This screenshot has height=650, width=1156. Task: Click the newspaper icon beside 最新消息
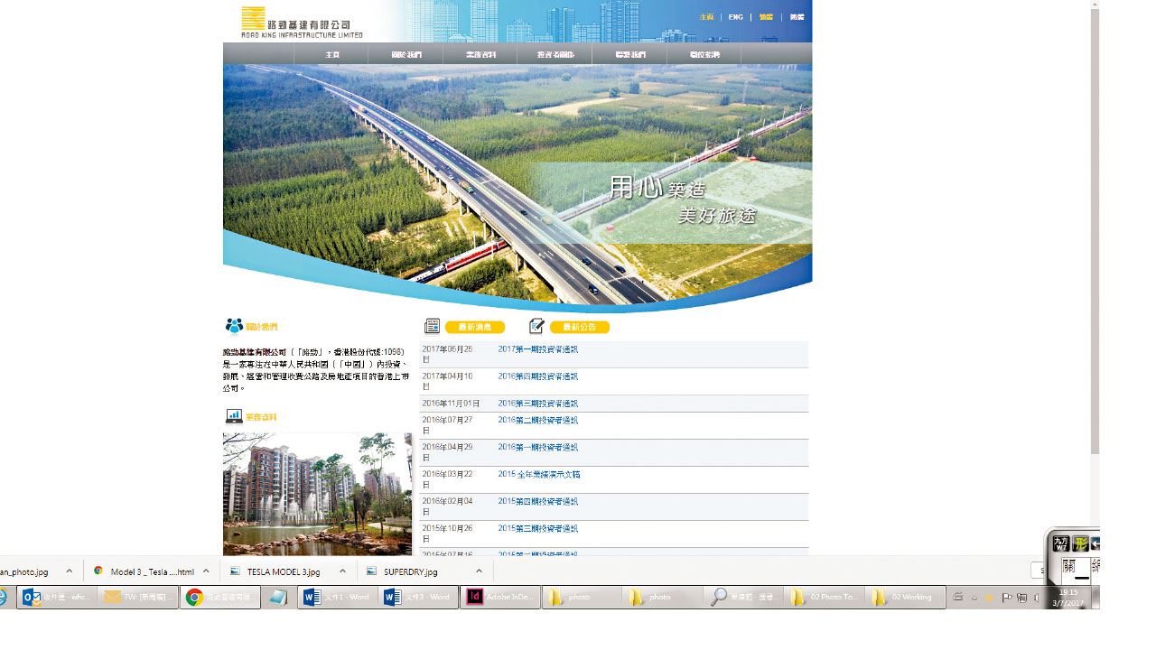433,327
